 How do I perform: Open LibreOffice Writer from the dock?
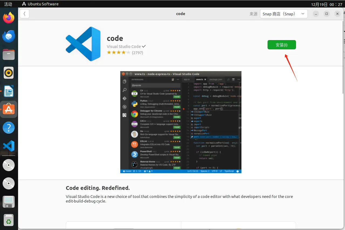[x=9, y=91]
